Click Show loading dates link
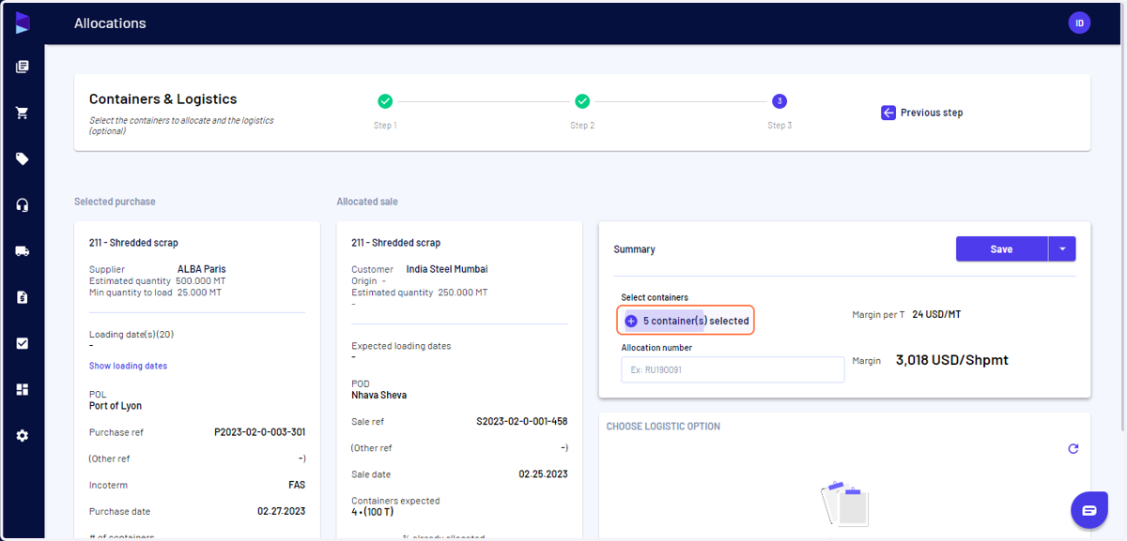 click(x=128, y=366)
